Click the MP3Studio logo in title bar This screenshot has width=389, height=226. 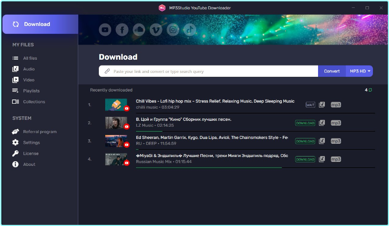pyautogui.click(x=162, y=8)
